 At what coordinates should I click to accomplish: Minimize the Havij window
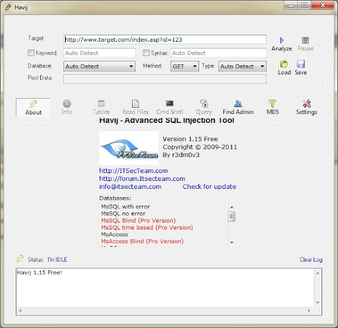tap(290, 5)
